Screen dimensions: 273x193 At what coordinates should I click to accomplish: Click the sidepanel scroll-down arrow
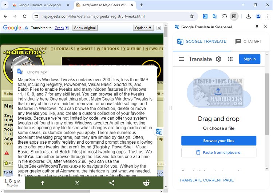(x=267, y=168)
